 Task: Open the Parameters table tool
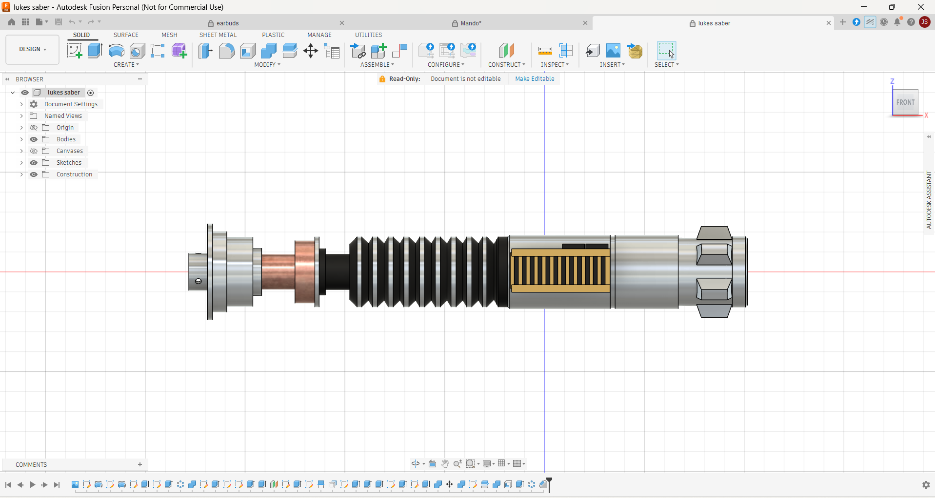pyautogui.click(x=332, y=51)
